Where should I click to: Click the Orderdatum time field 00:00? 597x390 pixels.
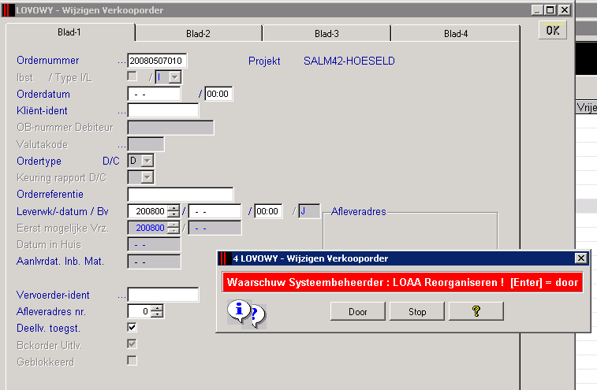218,94
